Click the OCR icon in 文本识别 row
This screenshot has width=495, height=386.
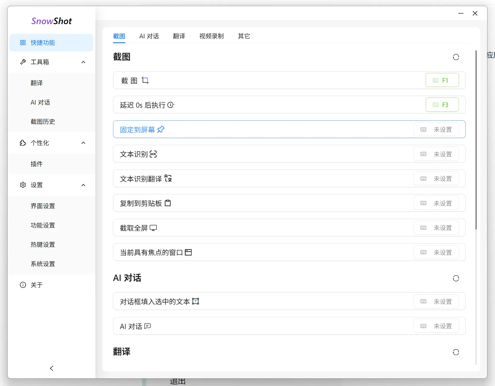click(153, 154)
